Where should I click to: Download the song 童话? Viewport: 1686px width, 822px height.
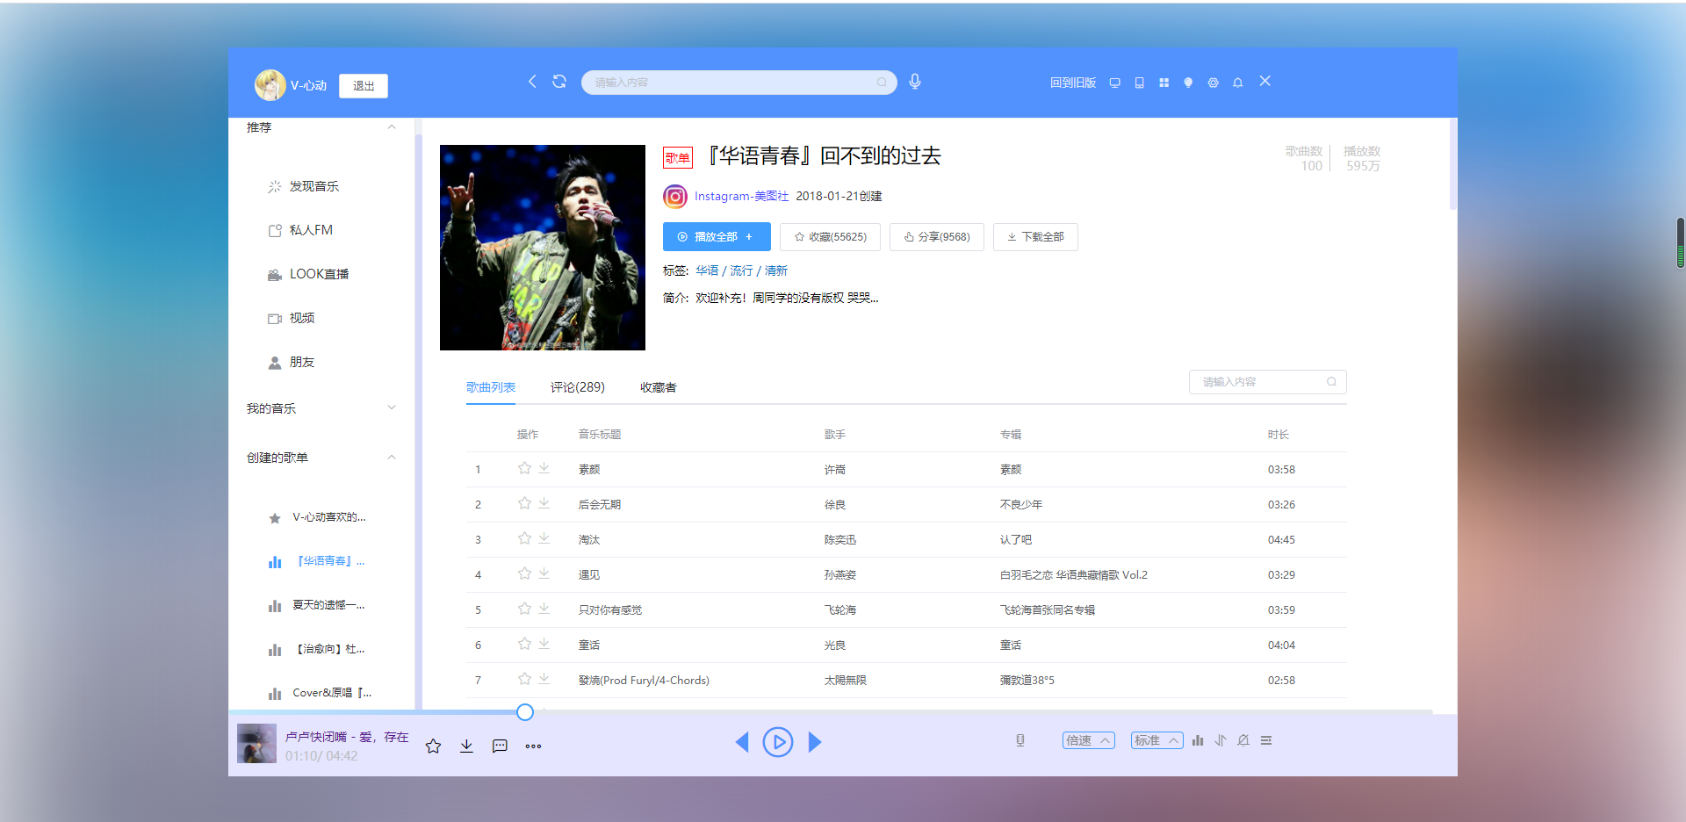544,644
